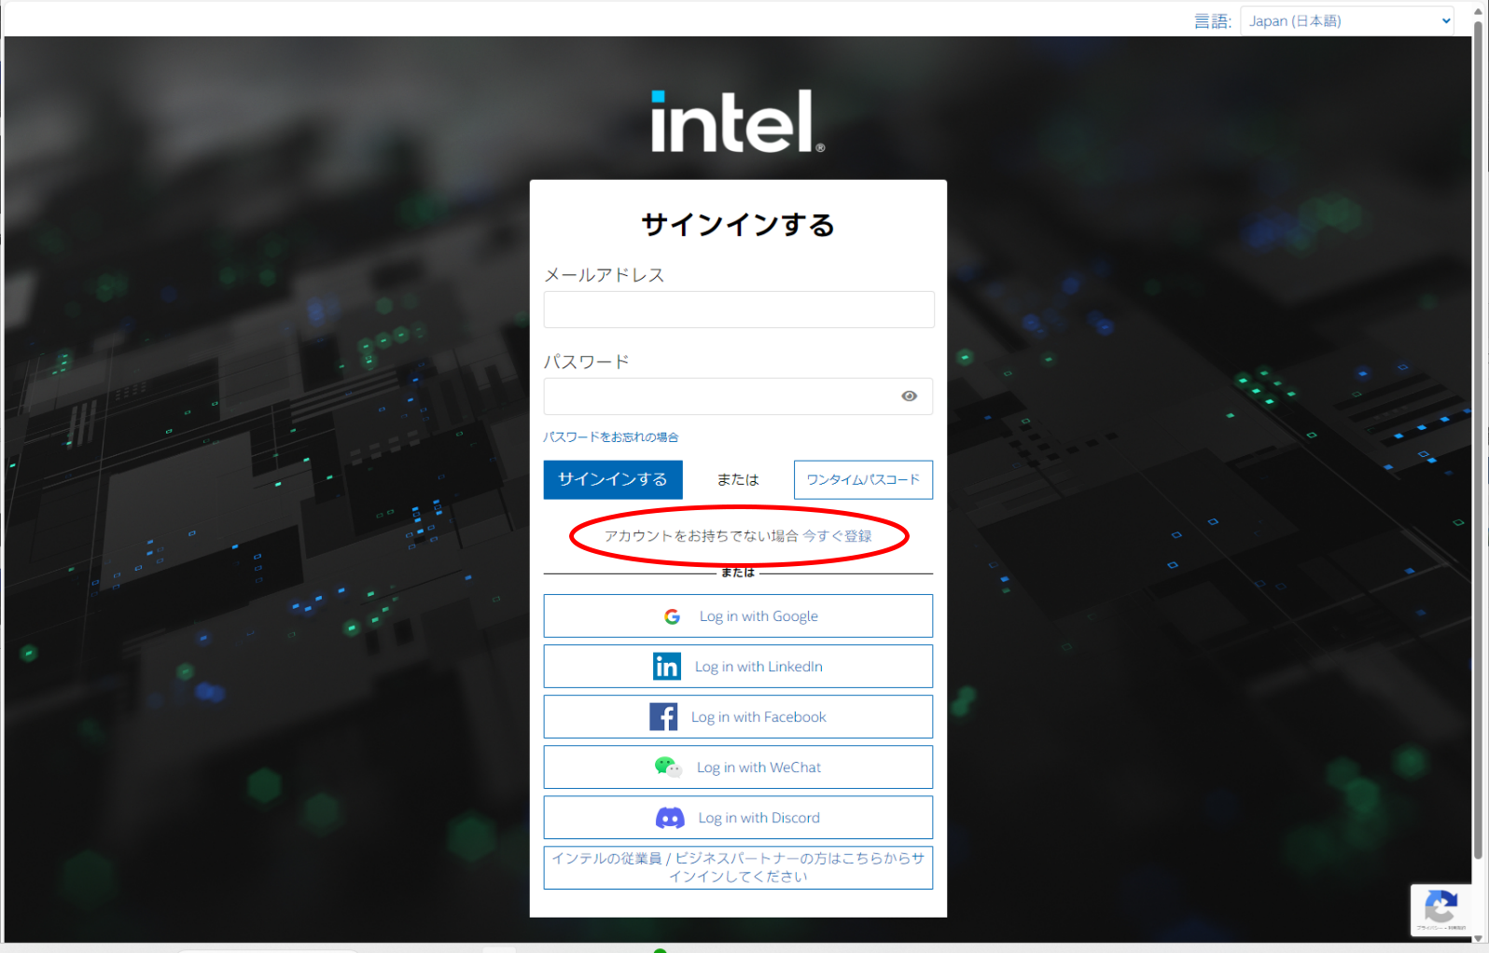Select Log in with Facebook

click(x=738, y=717)
